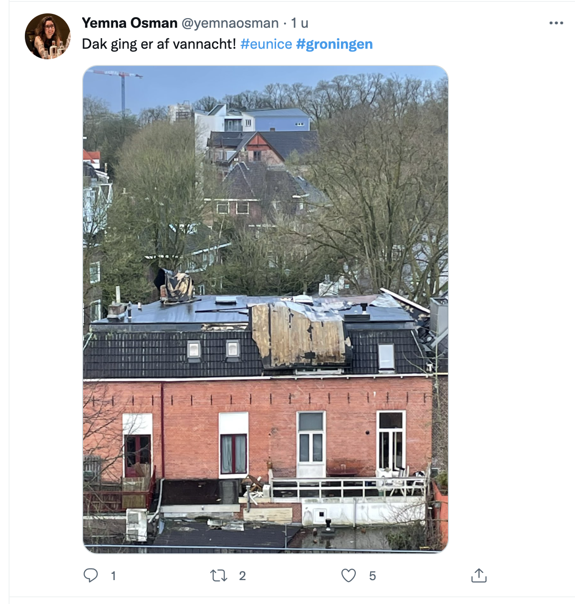Open tweet text 'Dak ging er af vannacht!'

(159, 44)
